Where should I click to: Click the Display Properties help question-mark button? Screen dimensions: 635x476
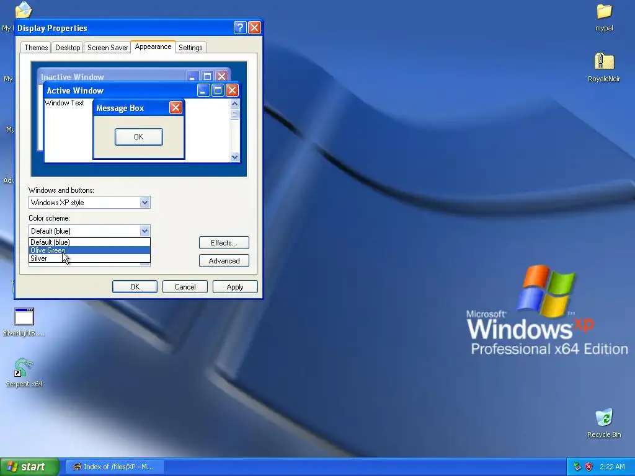point(240,28)
